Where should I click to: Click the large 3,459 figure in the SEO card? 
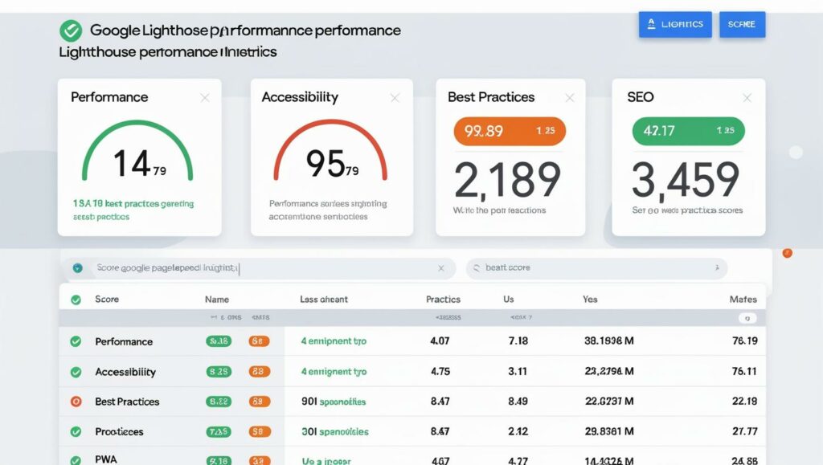coord(686,181)
